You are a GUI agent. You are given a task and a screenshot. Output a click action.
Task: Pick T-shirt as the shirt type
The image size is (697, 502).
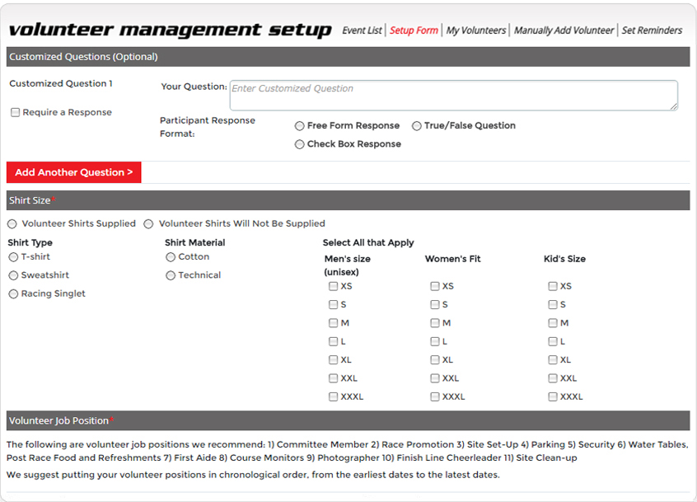[13, 257]
